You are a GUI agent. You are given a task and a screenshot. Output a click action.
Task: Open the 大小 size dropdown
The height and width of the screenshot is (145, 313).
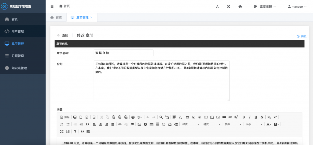254,124
